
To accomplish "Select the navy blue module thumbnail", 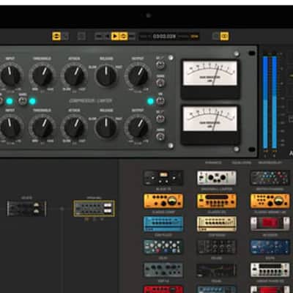I will pyautogui.click(x=270, y=247).
